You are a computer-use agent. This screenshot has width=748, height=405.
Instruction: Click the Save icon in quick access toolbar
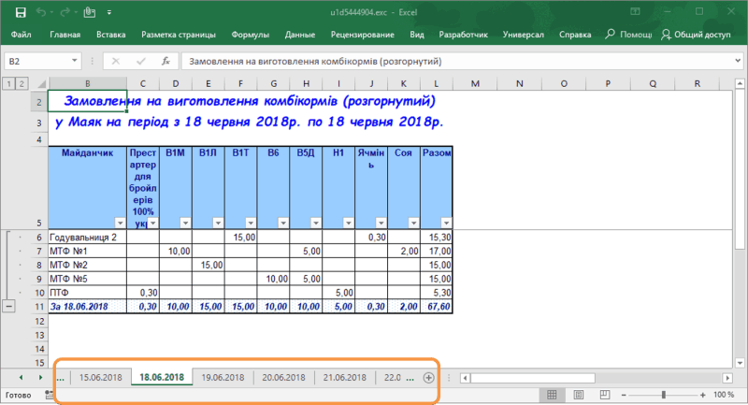[x=22, y=11]
